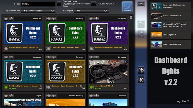
Task: Click title Dashboard lights Kamaz neo yellow 2.2
Action: coord(67,86)
